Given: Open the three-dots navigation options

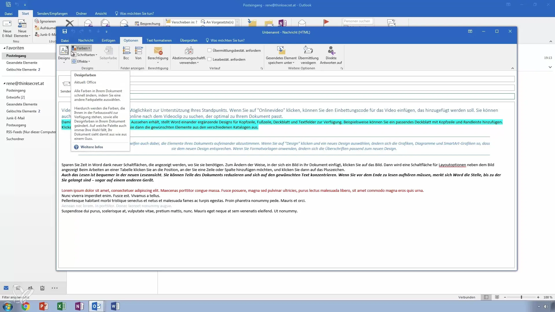Looking at the screenshot, I should [x=55, y=288].
